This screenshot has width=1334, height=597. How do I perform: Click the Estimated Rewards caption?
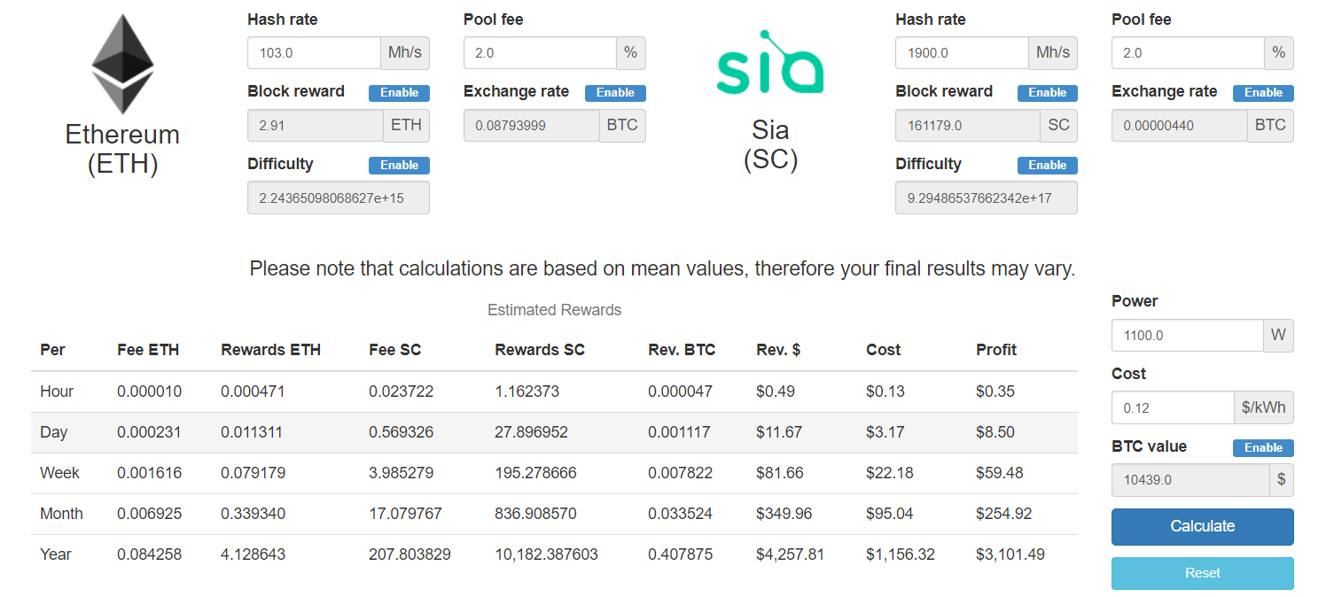point(555,310)
